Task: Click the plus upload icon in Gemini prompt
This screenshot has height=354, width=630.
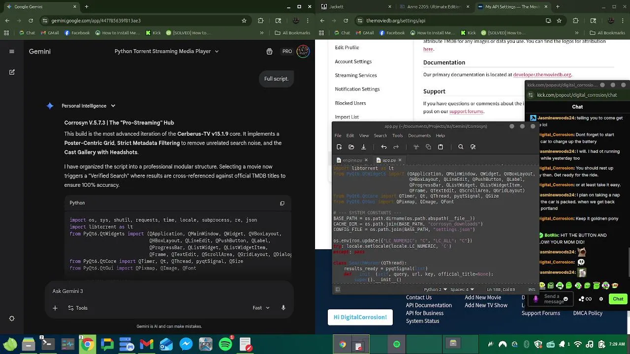Action: [55, 308]
